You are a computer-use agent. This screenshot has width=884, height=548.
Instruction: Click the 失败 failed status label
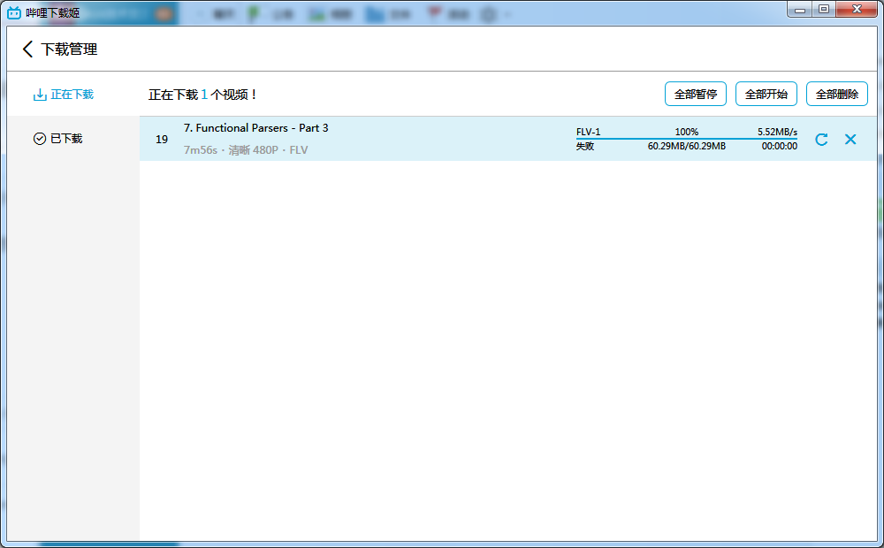pos(585,146)
